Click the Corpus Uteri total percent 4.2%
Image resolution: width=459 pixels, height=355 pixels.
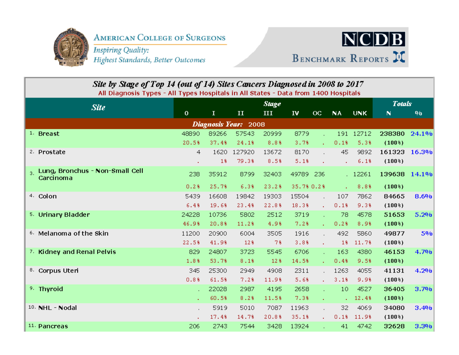click(423, 270)
